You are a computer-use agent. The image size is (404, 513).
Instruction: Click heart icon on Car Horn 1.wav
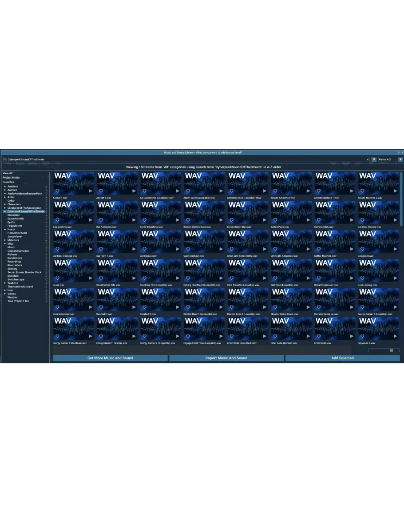click(x=101, y=249)
